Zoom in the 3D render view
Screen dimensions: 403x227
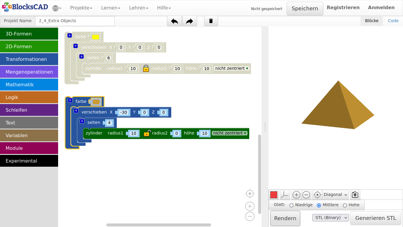(296, 195)
